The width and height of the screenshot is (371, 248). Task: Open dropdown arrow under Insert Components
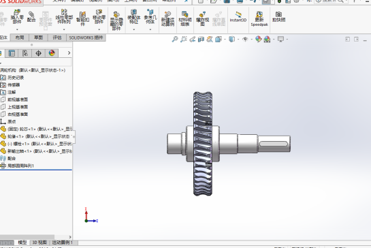coord(17,29)
